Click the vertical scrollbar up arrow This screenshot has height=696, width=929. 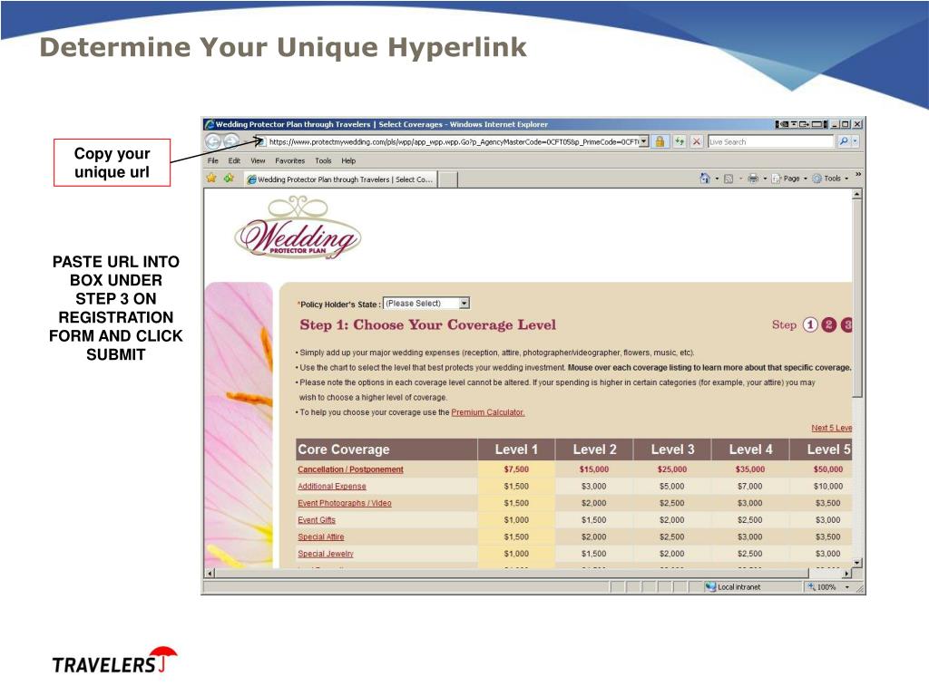tap(856, 194)
